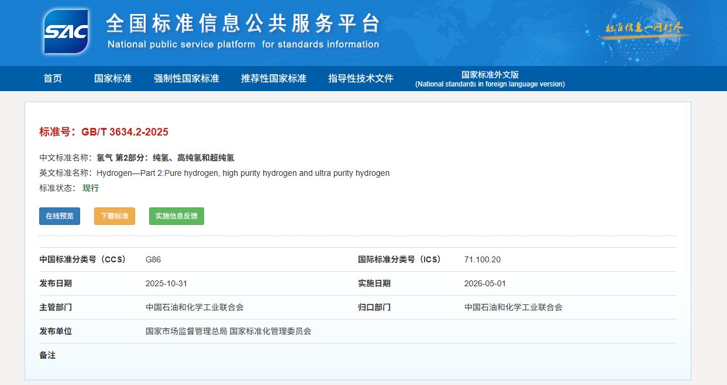Click the 主管部门 label
Screen dimensions: 727x385
click(x=56, y=307)
